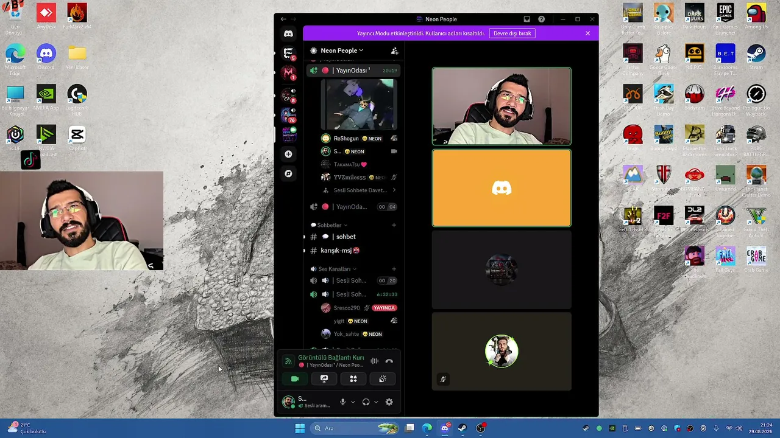Disable streamer mode with Devre dışı bırak

[x=512, y=33]
